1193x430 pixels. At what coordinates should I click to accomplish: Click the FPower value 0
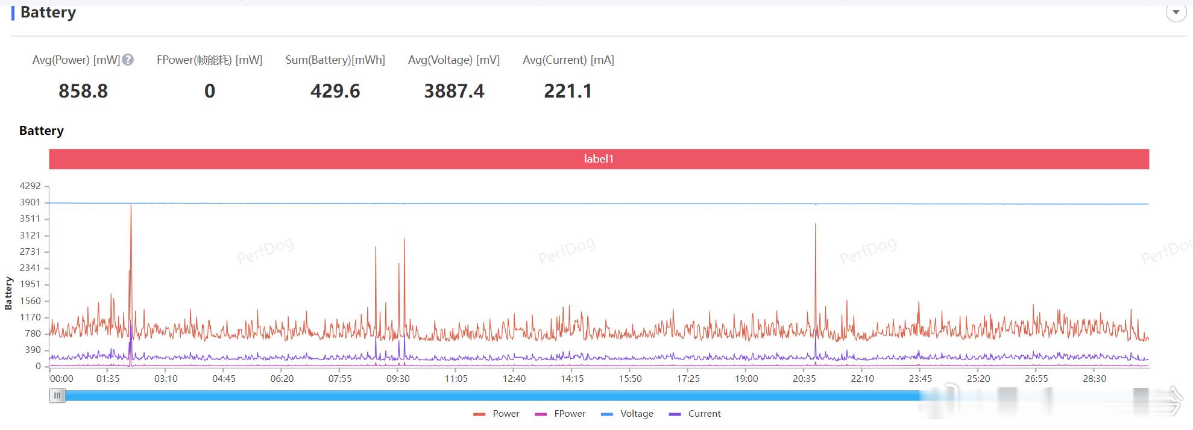tap(210, 91)
